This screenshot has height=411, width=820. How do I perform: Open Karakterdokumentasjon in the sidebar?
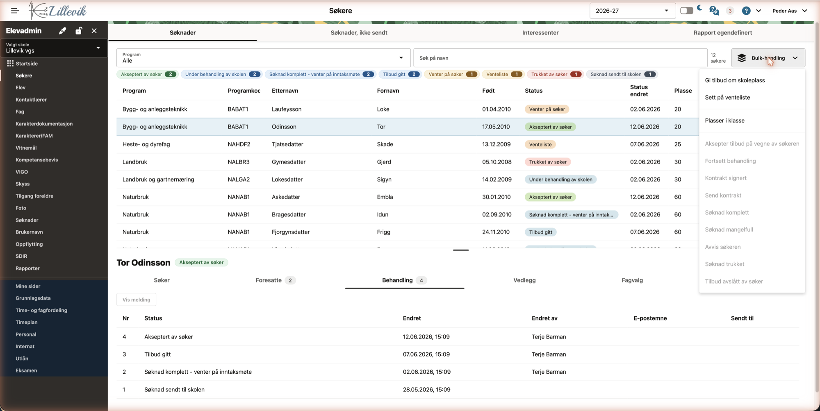(x=44, y=124)
